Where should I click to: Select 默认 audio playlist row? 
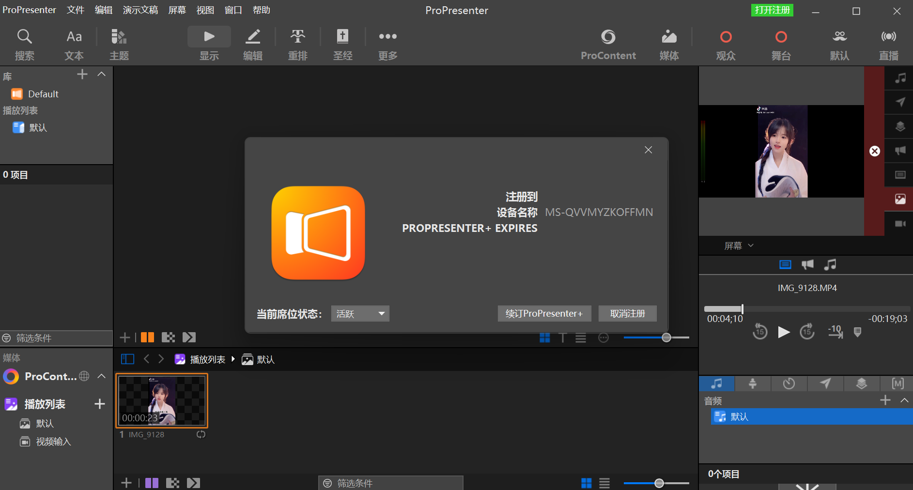812,416
